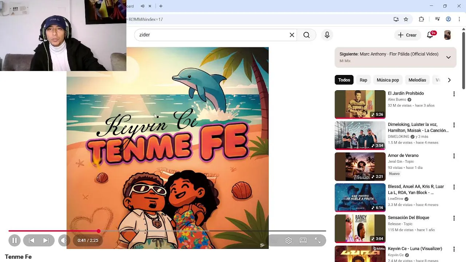Play Amor de Verano thumbnail
Image resolution: width=466 pixels, height=262 pixels.
[x=360, y=167]
